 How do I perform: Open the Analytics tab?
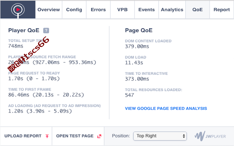172,10
